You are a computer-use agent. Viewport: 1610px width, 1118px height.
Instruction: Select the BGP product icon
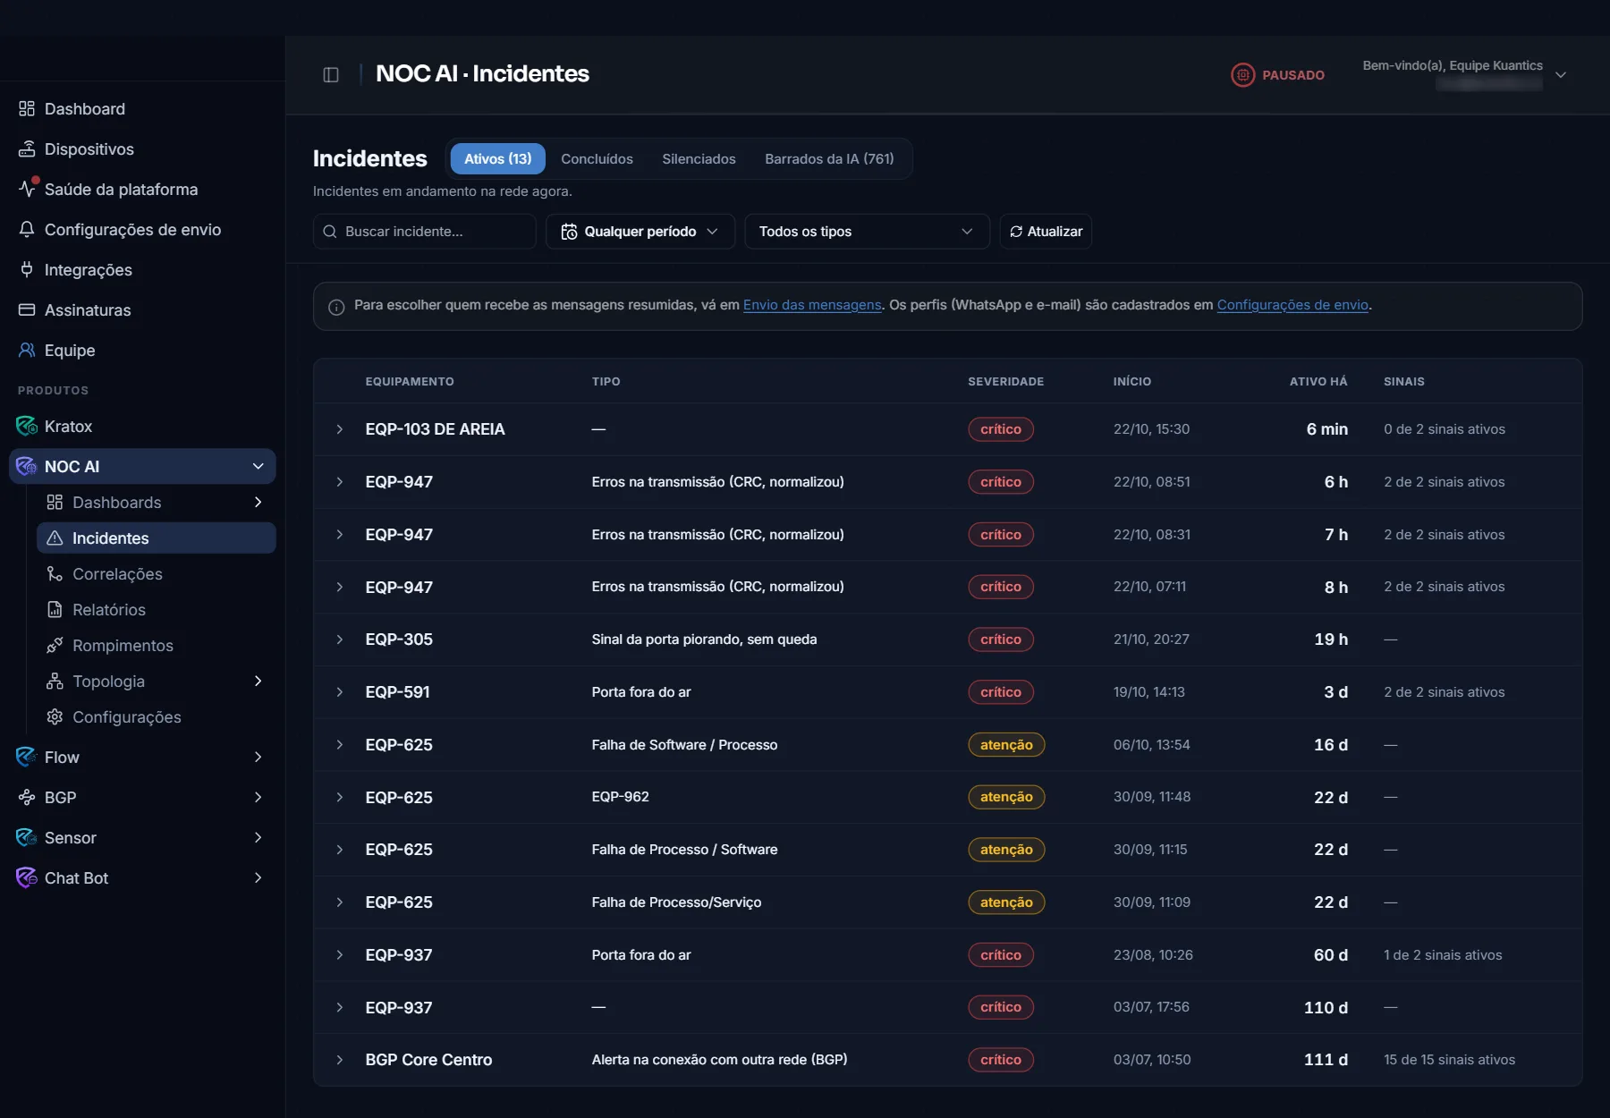point(27,798)
